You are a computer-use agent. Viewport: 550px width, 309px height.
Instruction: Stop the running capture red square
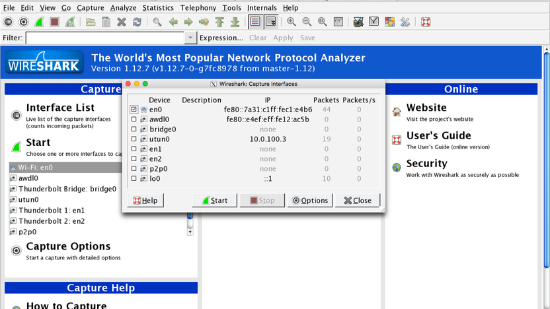pyautogui.click(x=54, y=22)
